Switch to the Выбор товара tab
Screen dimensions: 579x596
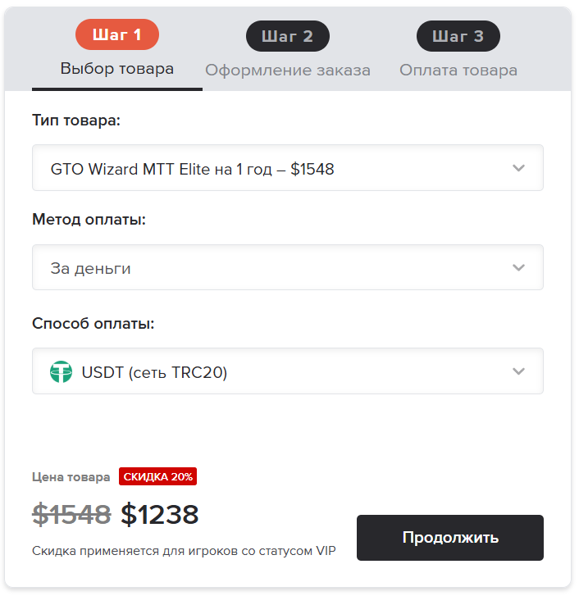tap(117, 68)
